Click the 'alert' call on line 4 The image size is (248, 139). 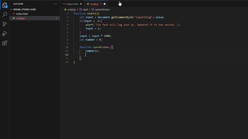point(89,25)
